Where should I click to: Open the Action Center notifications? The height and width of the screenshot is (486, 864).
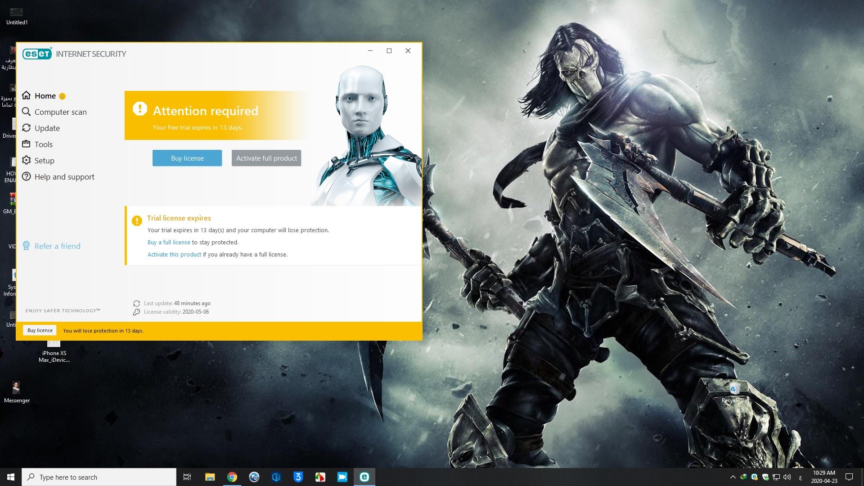pyautogui.click(x=849, y=477)
